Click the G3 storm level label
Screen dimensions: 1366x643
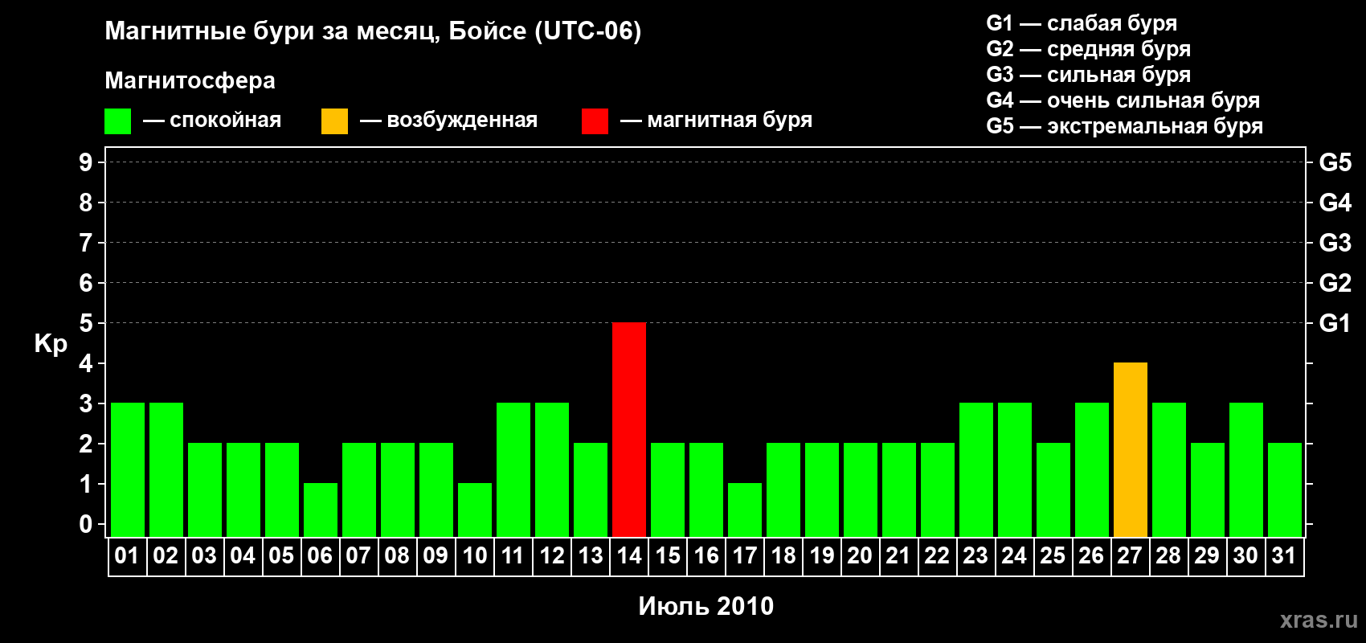tap(1335, 243)
